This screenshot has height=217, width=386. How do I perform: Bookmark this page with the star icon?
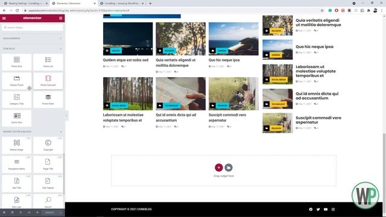pos(322,11)
